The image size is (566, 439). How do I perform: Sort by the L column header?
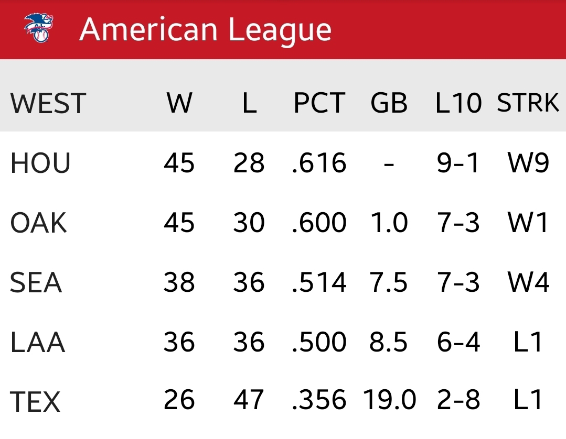(250, 103)
